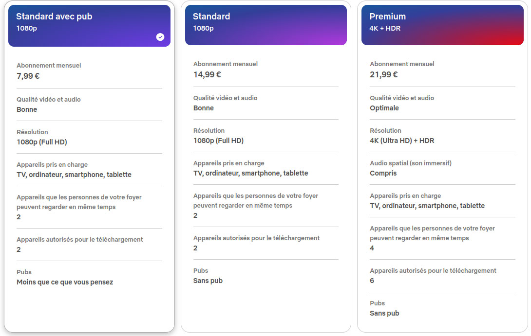
Task: Click 'Sans pub' in the Premium card
Action: click(x=384, y=313)
